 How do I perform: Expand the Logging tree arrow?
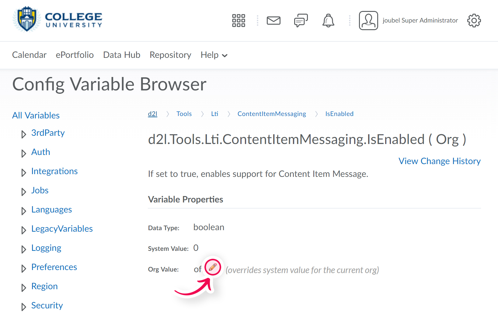24,249
